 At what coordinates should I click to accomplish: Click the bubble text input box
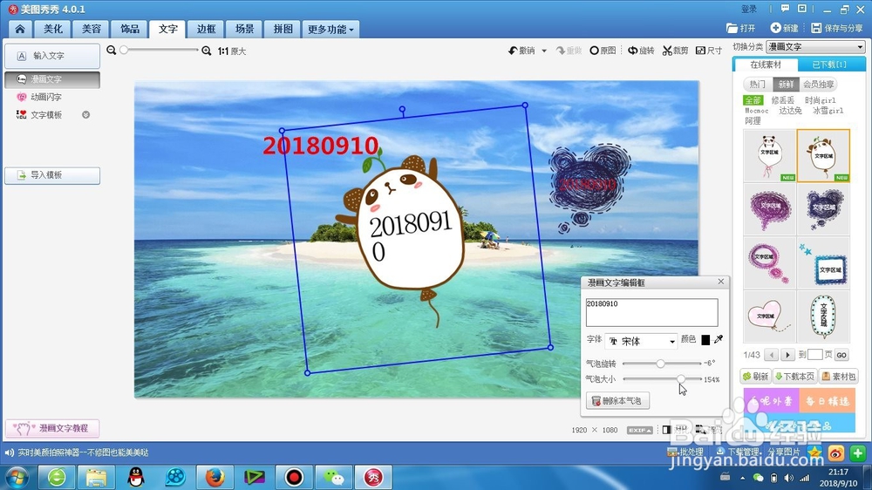651,312
